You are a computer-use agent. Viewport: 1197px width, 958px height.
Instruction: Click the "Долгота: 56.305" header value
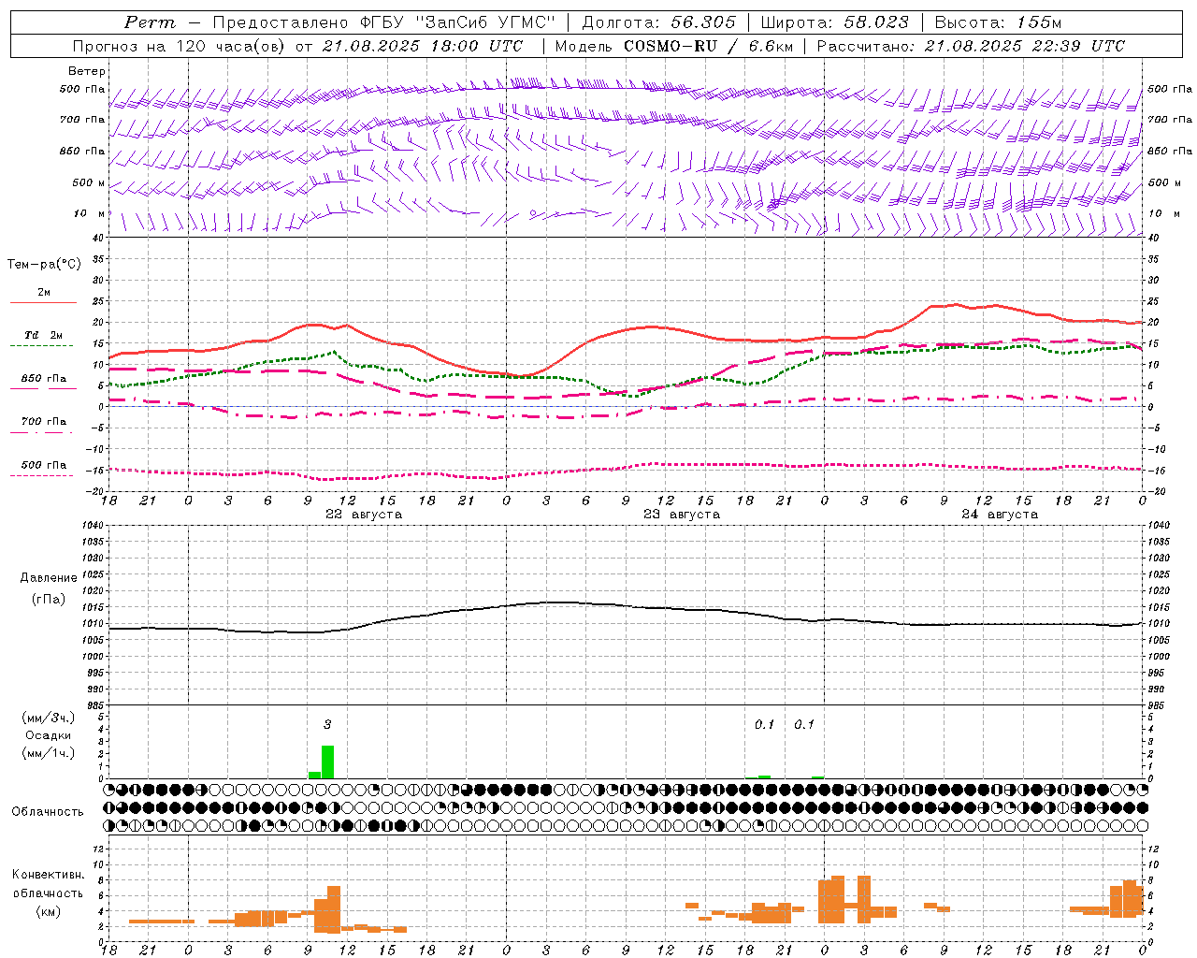pyautogui.click(x=658, y=22)
